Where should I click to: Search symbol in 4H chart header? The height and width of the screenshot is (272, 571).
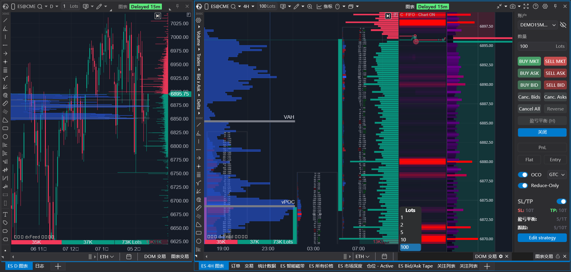click(x=233, y=7)
